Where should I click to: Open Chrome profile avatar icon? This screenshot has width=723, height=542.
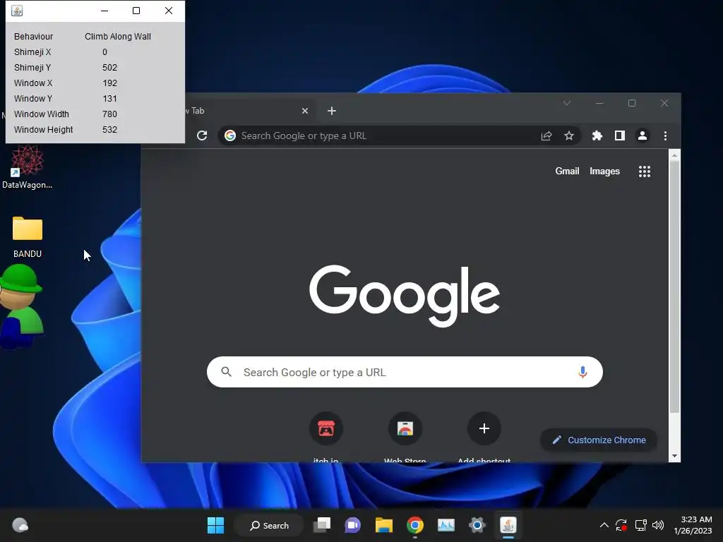pyautogui.click(x=643, y=135)
